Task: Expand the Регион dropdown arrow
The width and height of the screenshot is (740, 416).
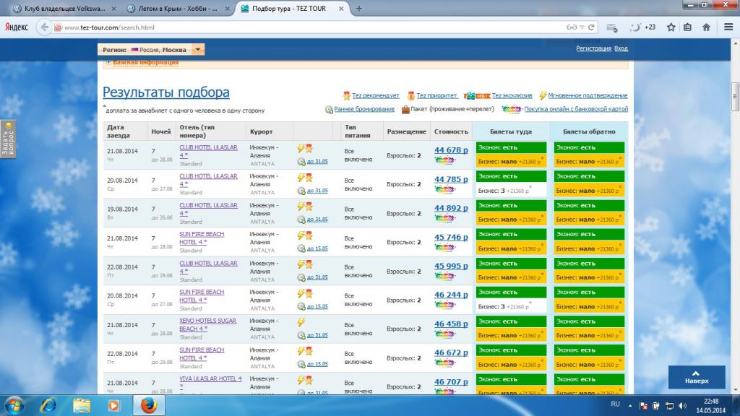Action: click(198, 50)
